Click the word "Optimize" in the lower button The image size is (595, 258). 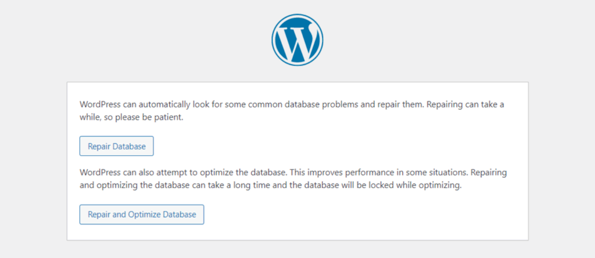tap(145, 214)
